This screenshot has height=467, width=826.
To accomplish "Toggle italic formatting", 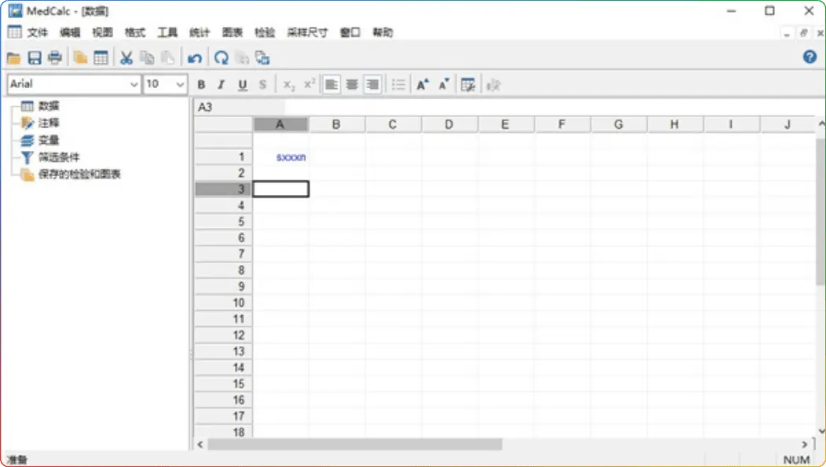I will tap(222, 84).
